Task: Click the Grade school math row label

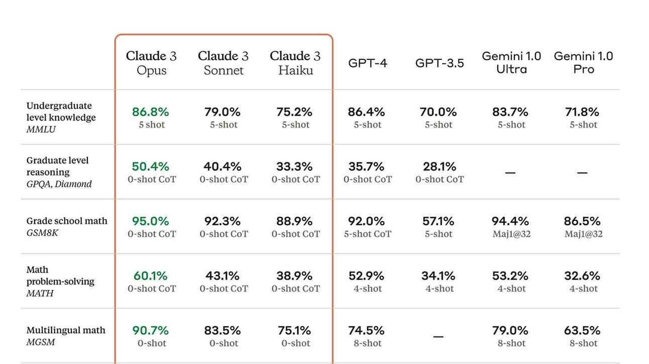Action: [67, 226]
